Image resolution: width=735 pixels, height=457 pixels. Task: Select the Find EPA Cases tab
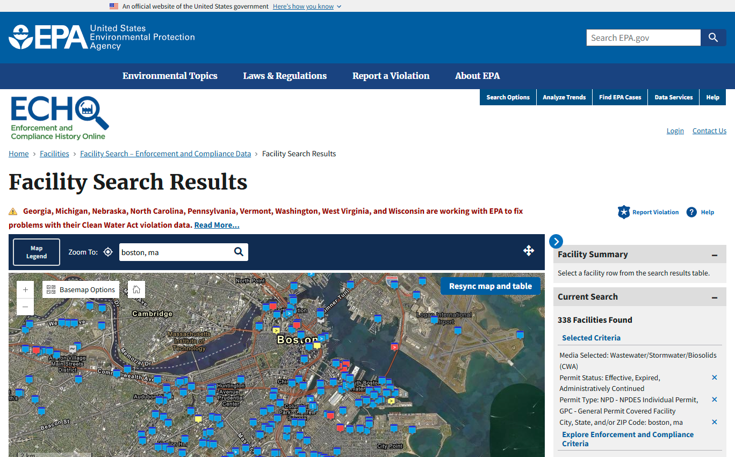pos(620,97)
